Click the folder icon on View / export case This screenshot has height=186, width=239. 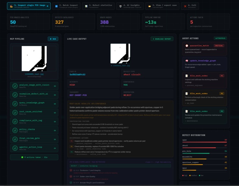coord(150,6)
